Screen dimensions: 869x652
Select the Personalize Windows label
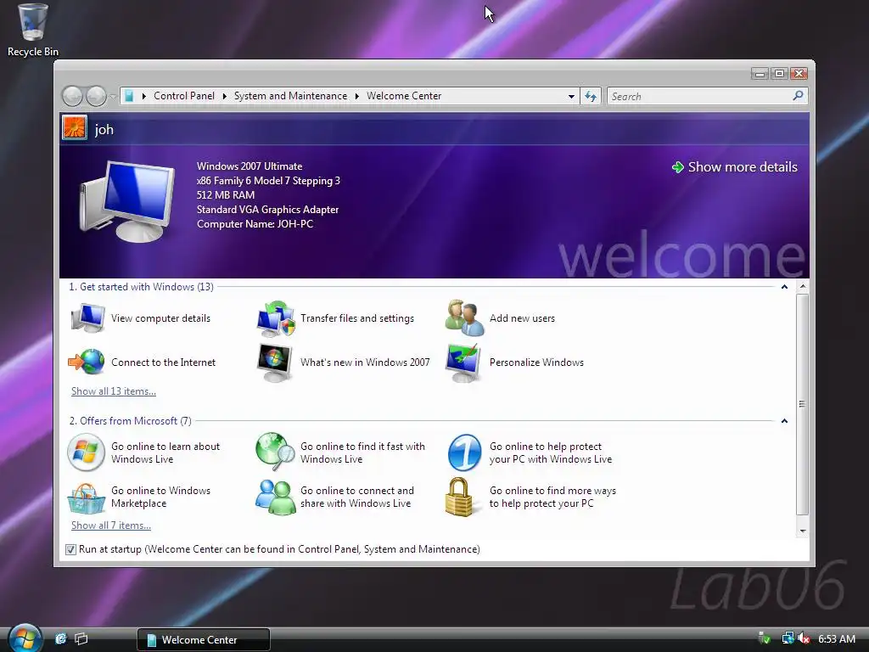[x=536, y=362]
